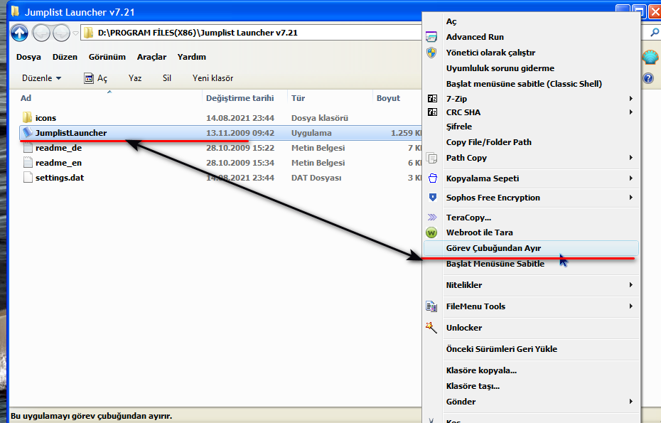Screen dimensions: 661x423
Task: Click the folder icon in address bar
Action: pyautogui.click(x=89, y=33)
